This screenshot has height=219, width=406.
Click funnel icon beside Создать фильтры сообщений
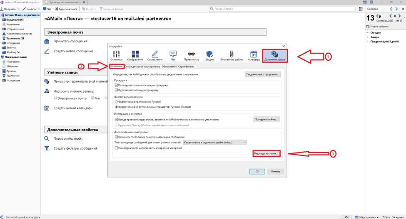coord(47,148)
